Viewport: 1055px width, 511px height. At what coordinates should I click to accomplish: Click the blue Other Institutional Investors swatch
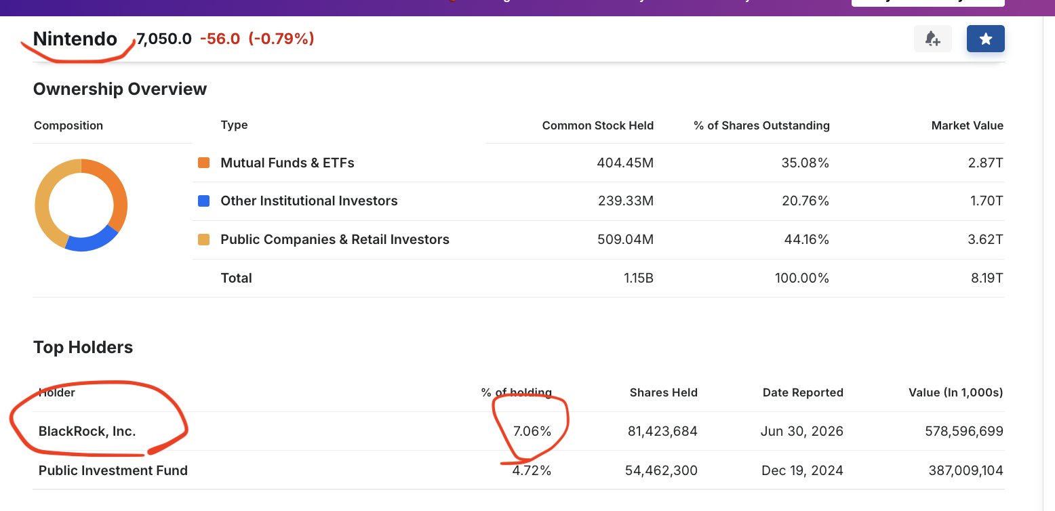pyautogui.click(x=203, y=201)
